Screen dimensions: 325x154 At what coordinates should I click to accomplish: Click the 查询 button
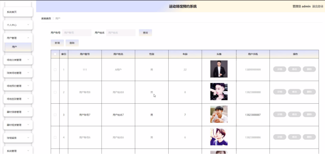pyautogui.click(x=145, y=33)
